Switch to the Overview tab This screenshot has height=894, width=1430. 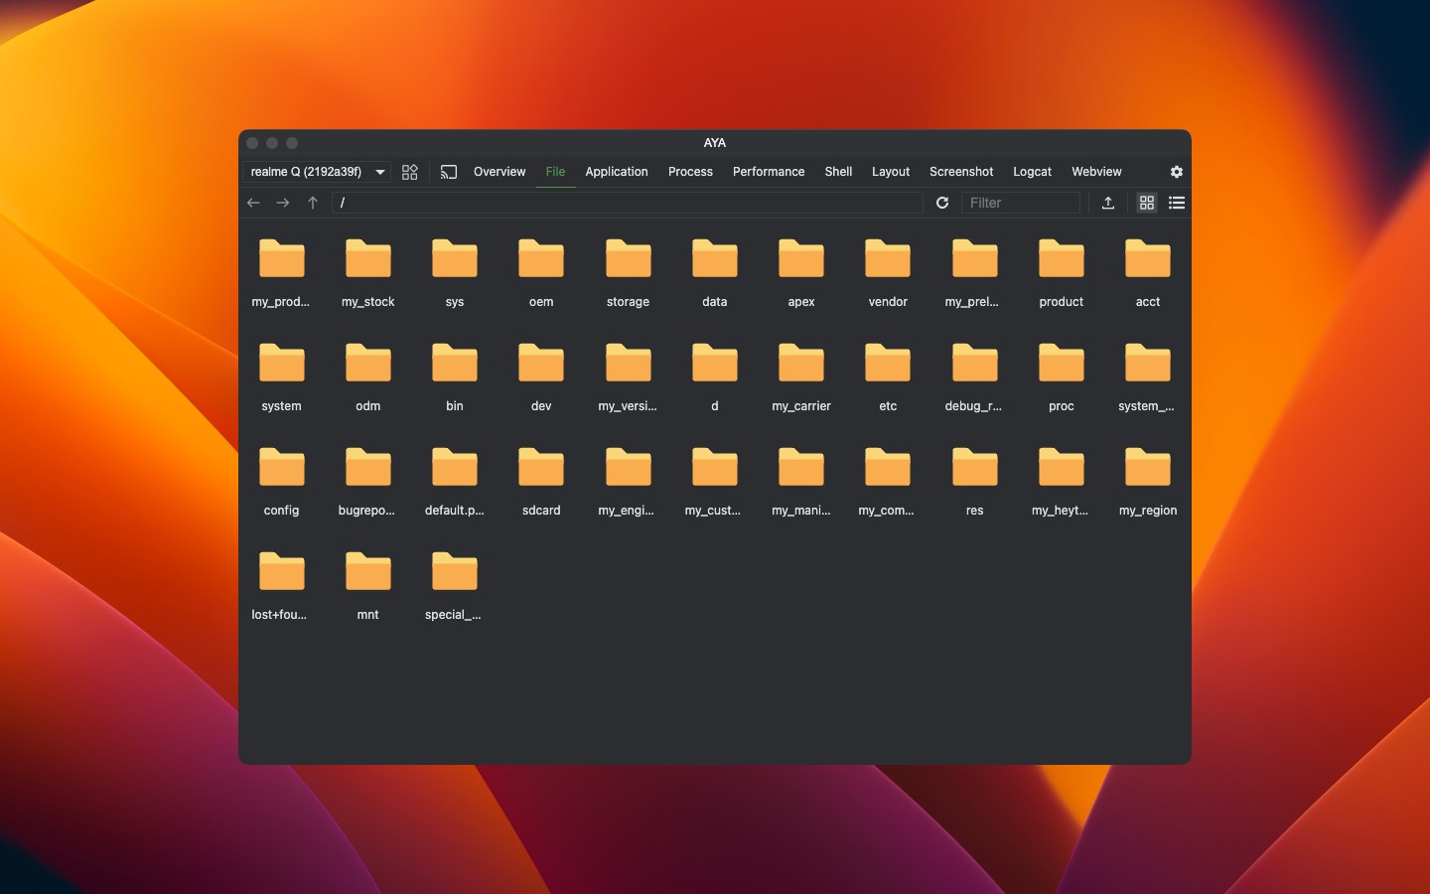(500, 172)
